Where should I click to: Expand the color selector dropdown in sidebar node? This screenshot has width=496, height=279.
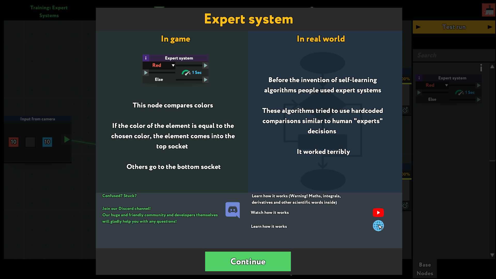pyautogui.click(x=446, y=85)
